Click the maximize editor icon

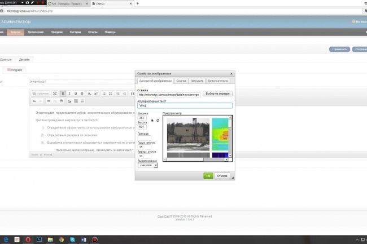(x=55, y=94)
